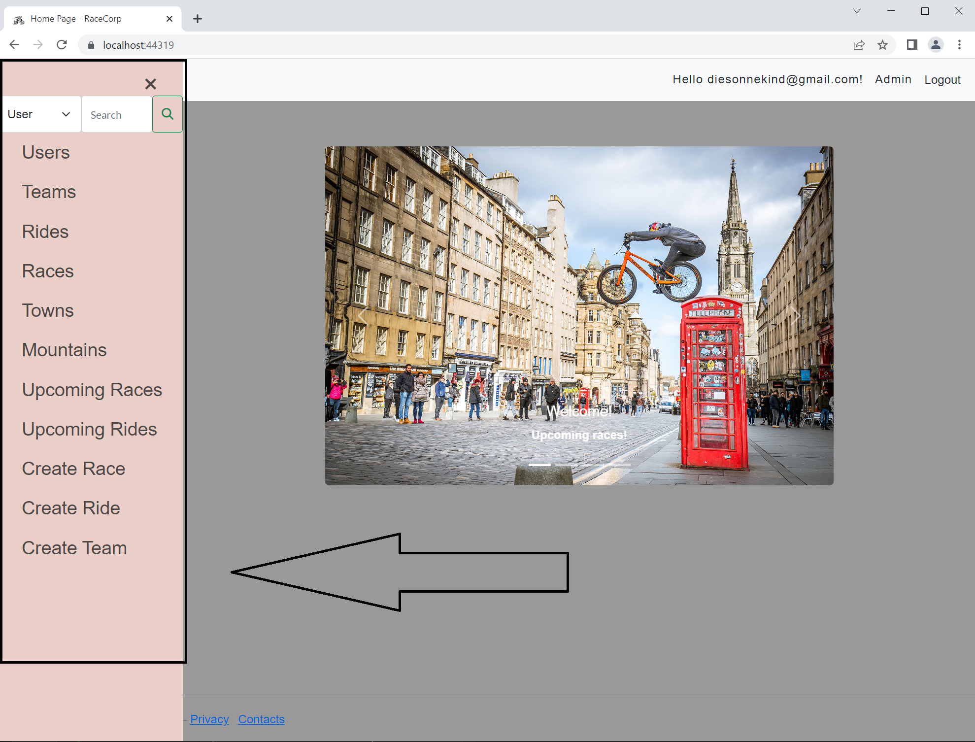This screenshot has height=742, width=975.
Task: Show the next carousel slide
Action: [795, 316]
